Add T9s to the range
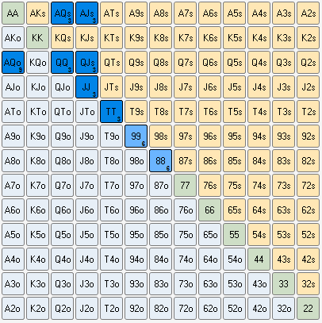The height and width of the screenshot is (323, 322). (136, 112)
